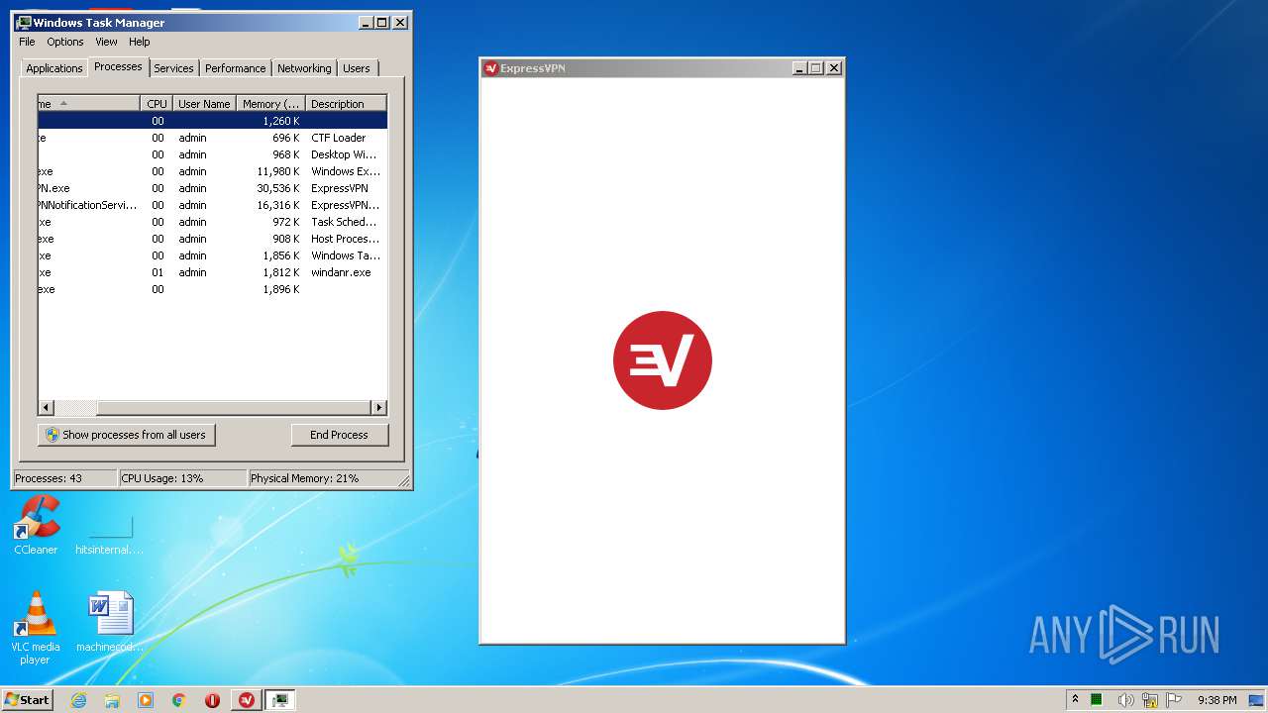This screenshot has height=713, width=1268.
Task: Click the End Process button
Action: click(339, 435)
